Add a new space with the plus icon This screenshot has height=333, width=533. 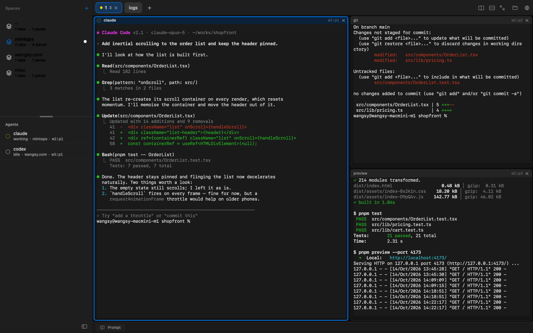coord(87,8)
